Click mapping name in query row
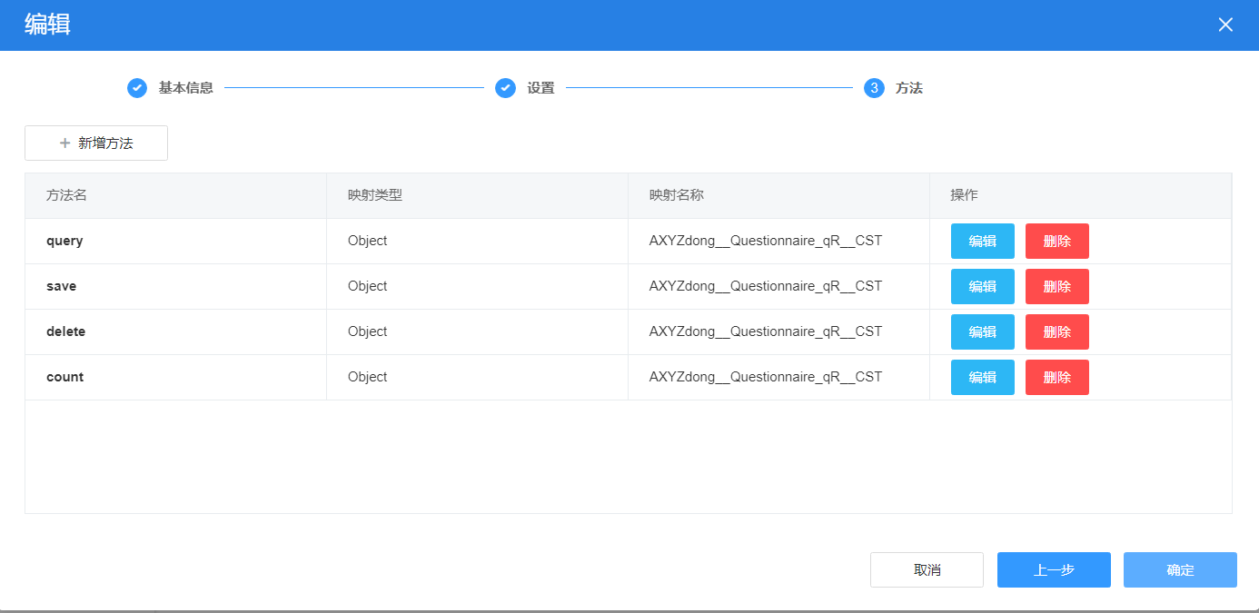 [766, 241]
